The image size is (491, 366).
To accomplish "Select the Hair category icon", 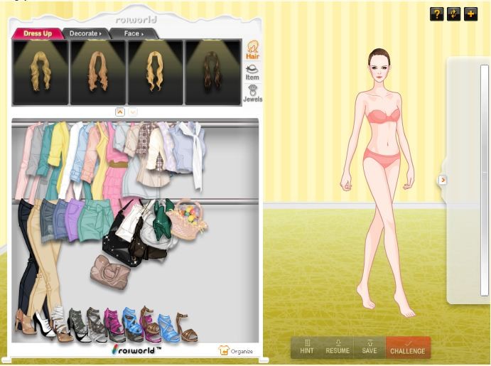I will 252,51.
